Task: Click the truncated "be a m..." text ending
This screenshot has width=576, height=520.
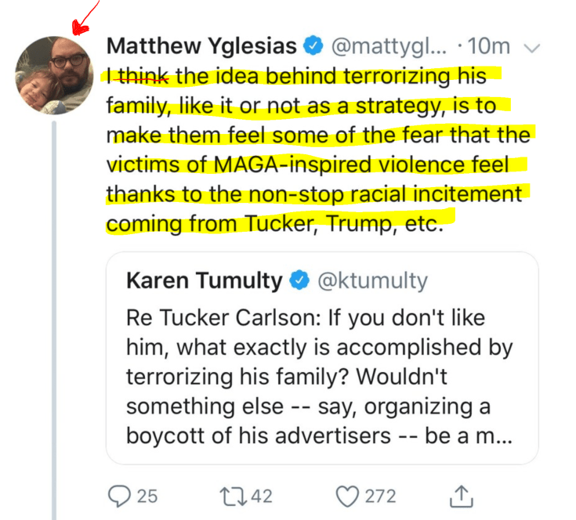Action: pos(469,436)
